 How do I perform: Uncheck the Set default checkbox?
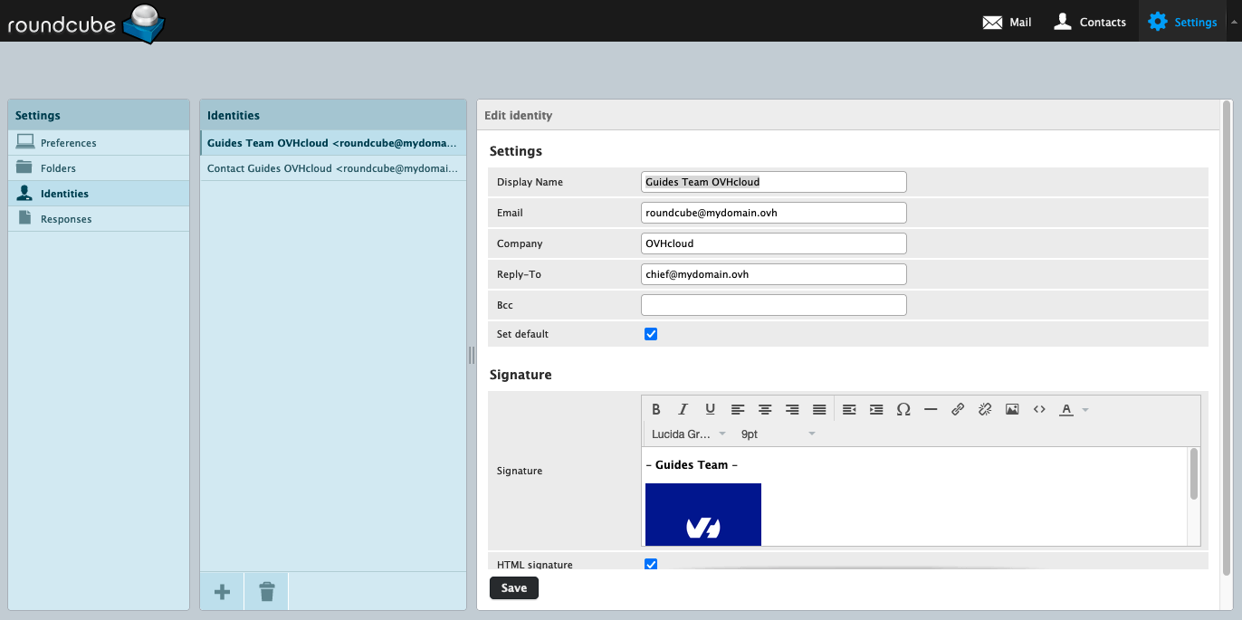(x=651, y=334)
